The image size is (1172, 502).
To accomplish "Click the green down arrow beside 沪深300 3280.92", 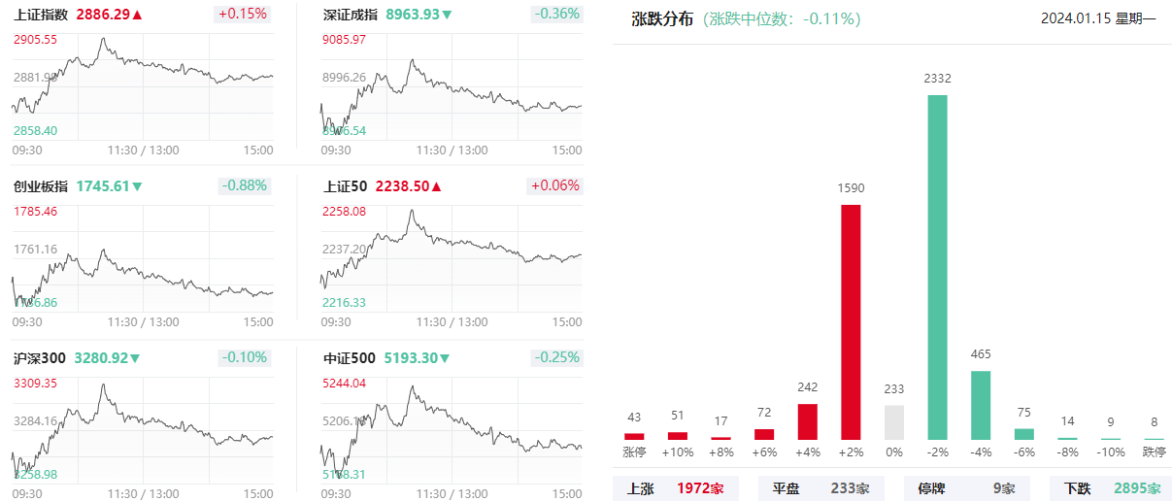I will tap(135, 358).
